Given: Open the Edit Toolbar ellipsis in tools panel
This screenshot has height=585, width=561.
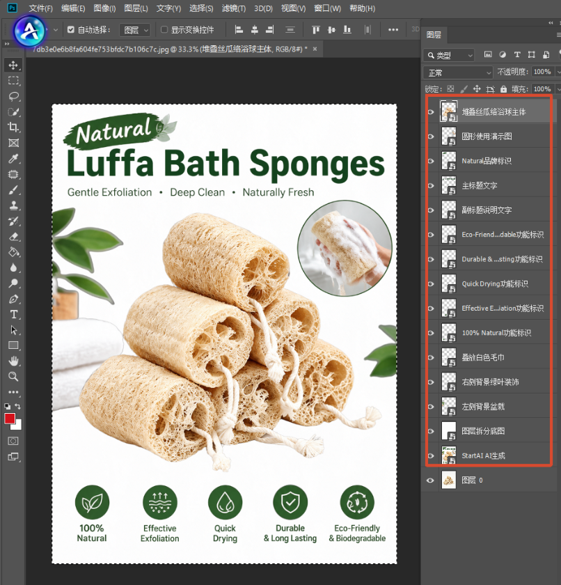Looking at the screenshot, I should (x=13, y=392).
